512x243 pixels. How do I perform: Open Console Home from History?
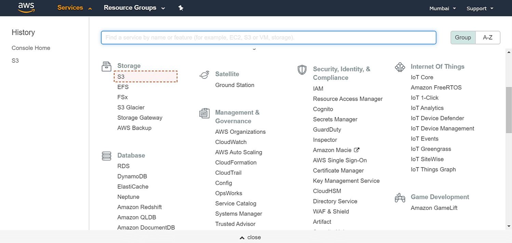[31, 48]
